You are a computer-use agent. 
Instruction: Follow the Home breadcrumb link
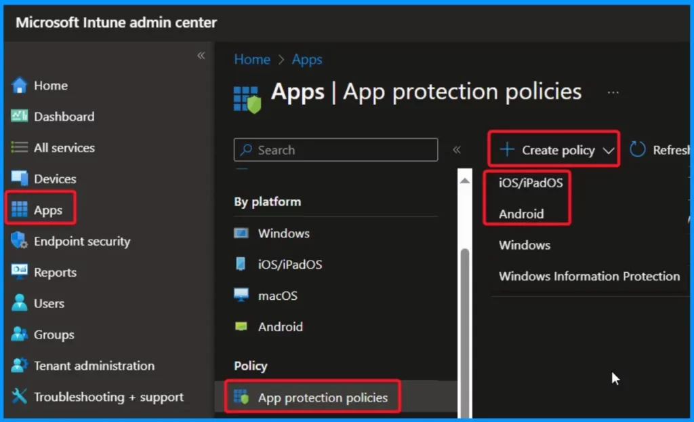tap(252, 60)
